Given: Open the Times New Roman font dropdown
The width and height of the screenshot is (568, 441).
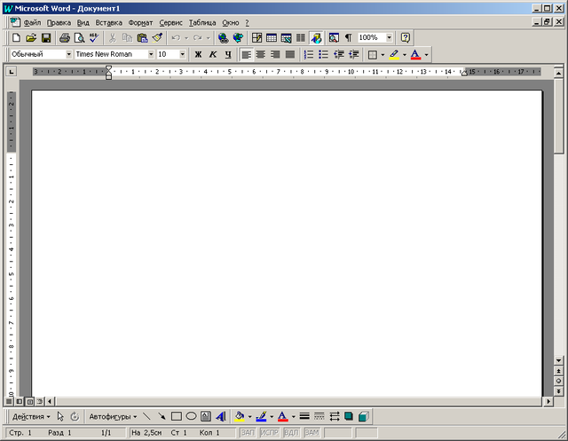Looking at the screenshot, I should (x=151, y=54).
